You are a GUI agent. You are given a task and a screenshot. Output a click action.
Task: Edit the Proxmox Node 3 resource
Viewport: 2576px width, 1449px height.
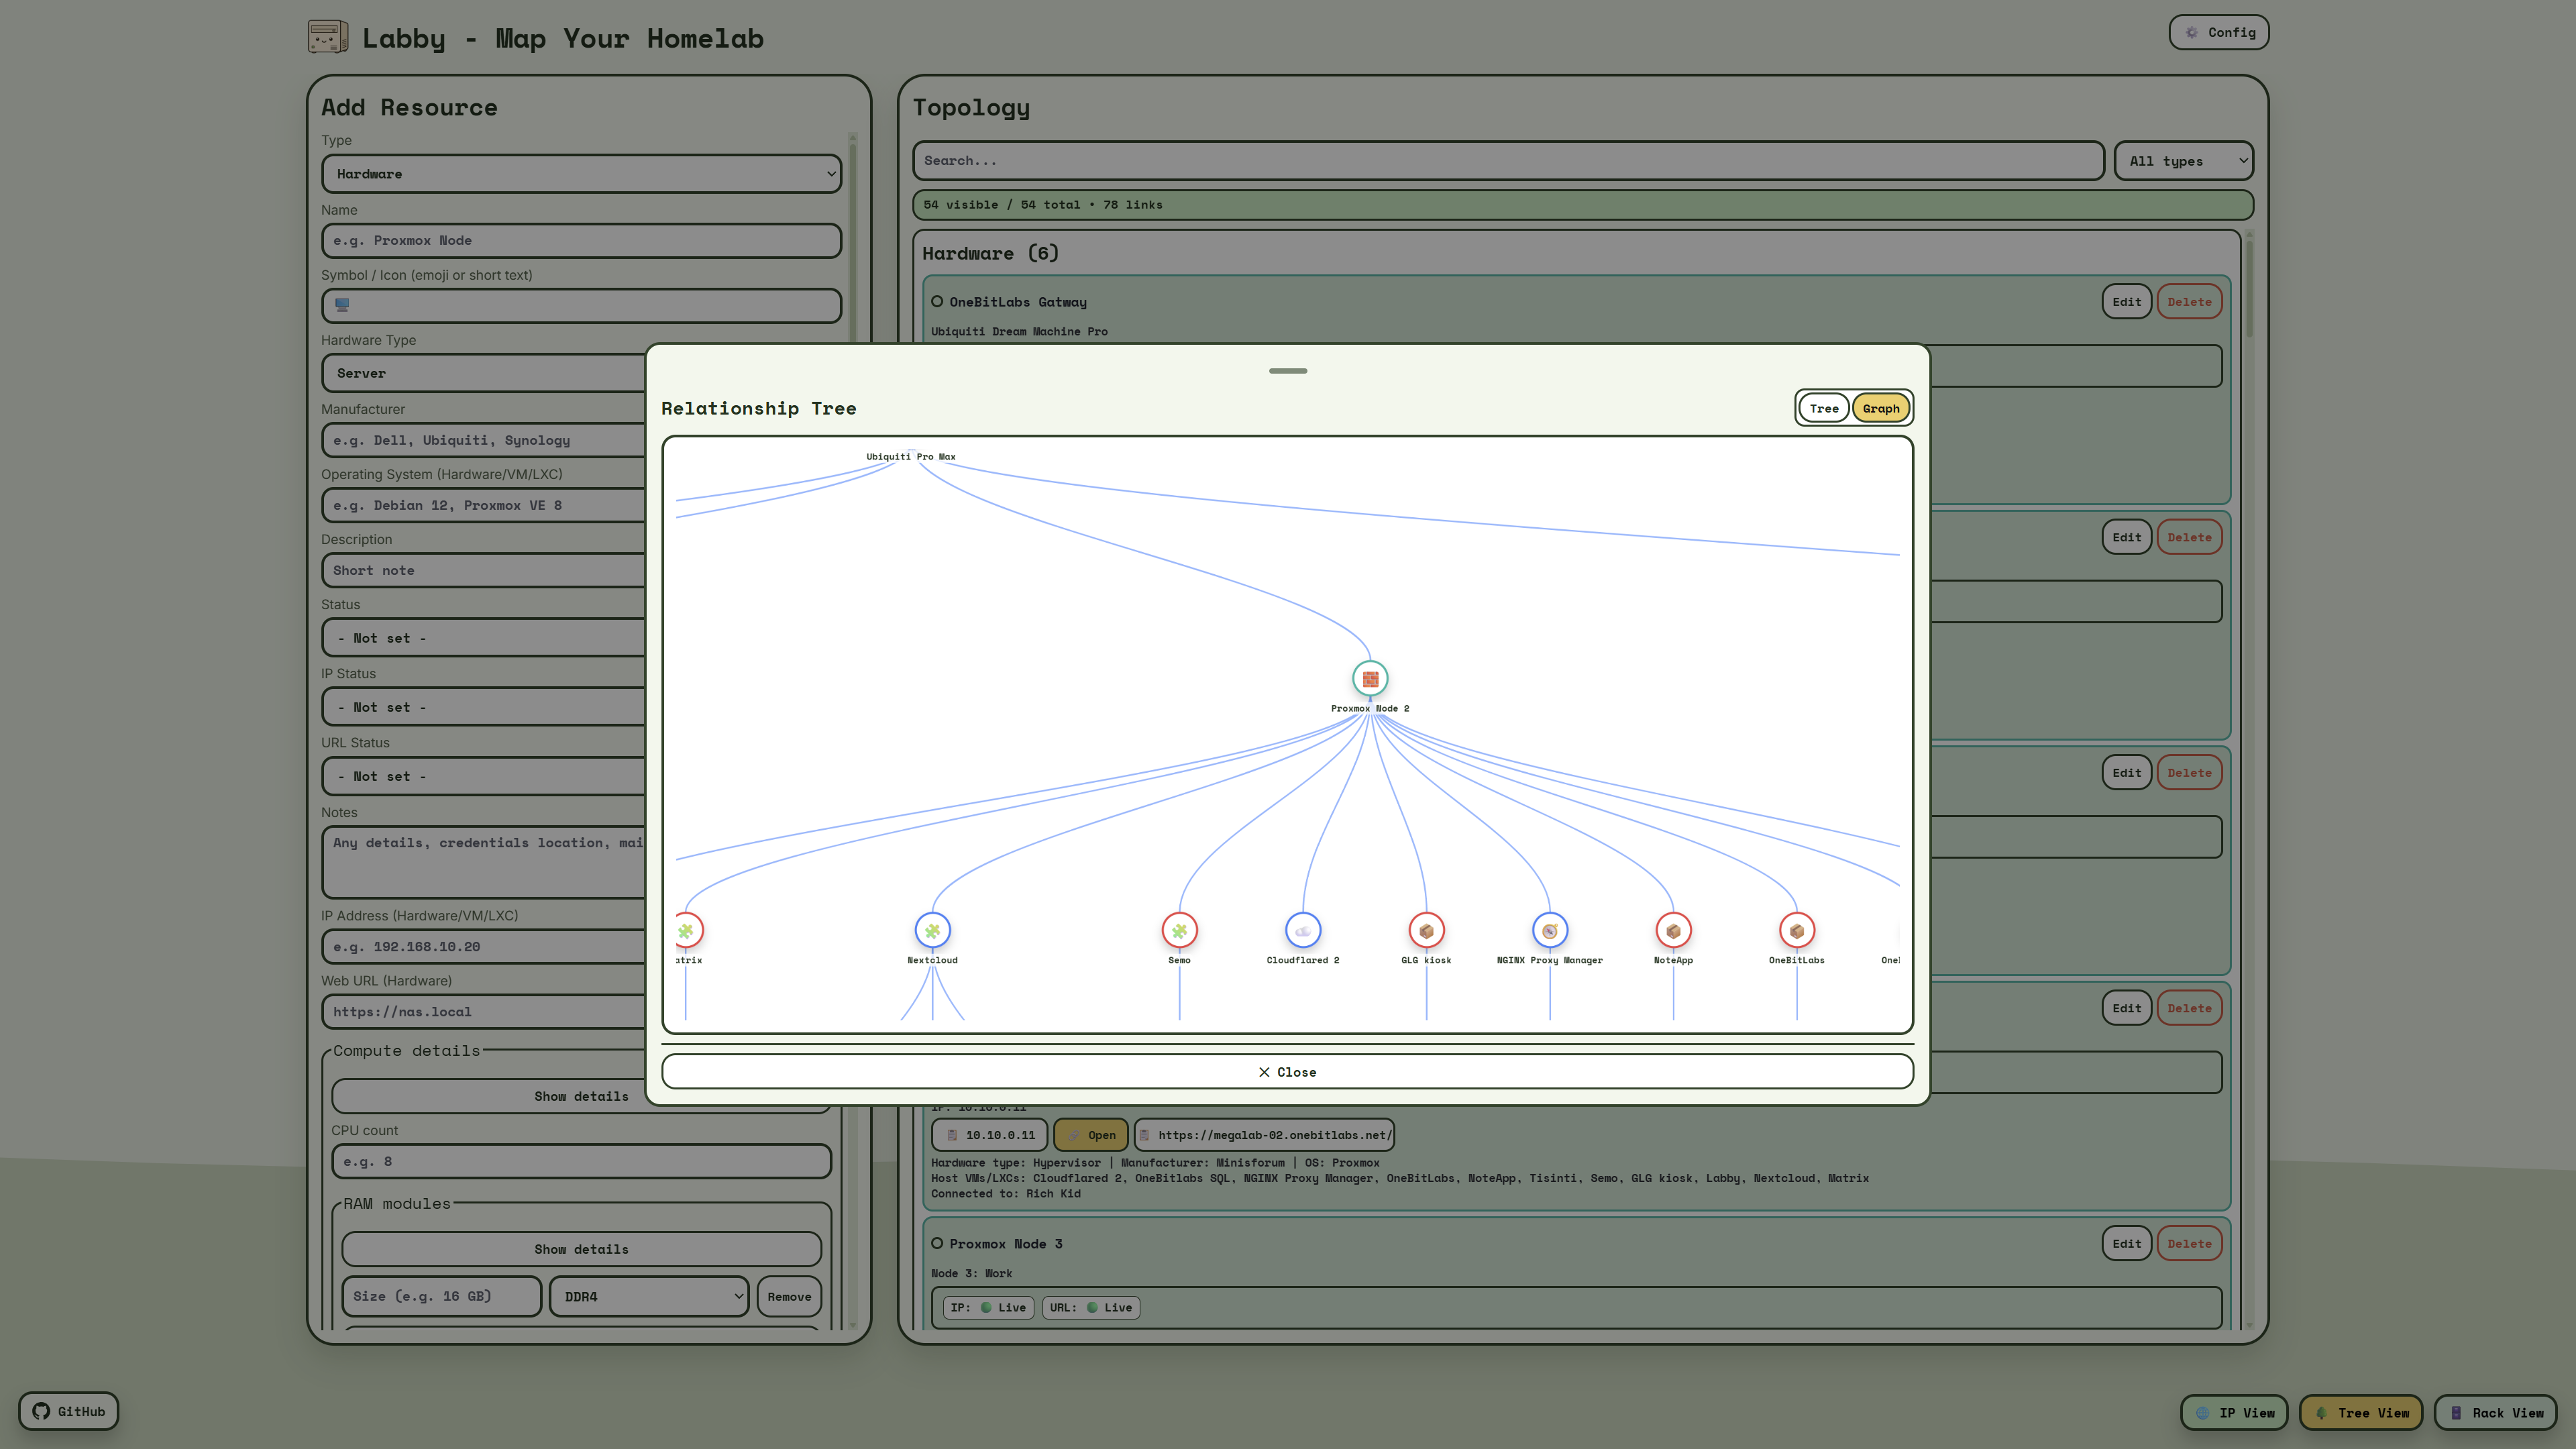(2126, 1244)
